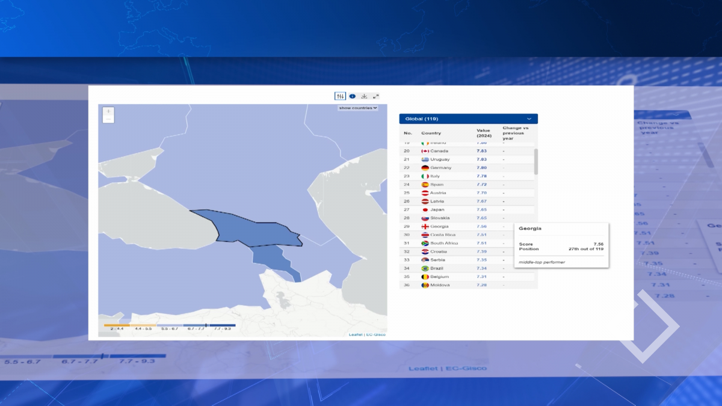722x406 pixels.
Task: Click the Georgia flag icon in the table
Action: click(x=425, y=227)
